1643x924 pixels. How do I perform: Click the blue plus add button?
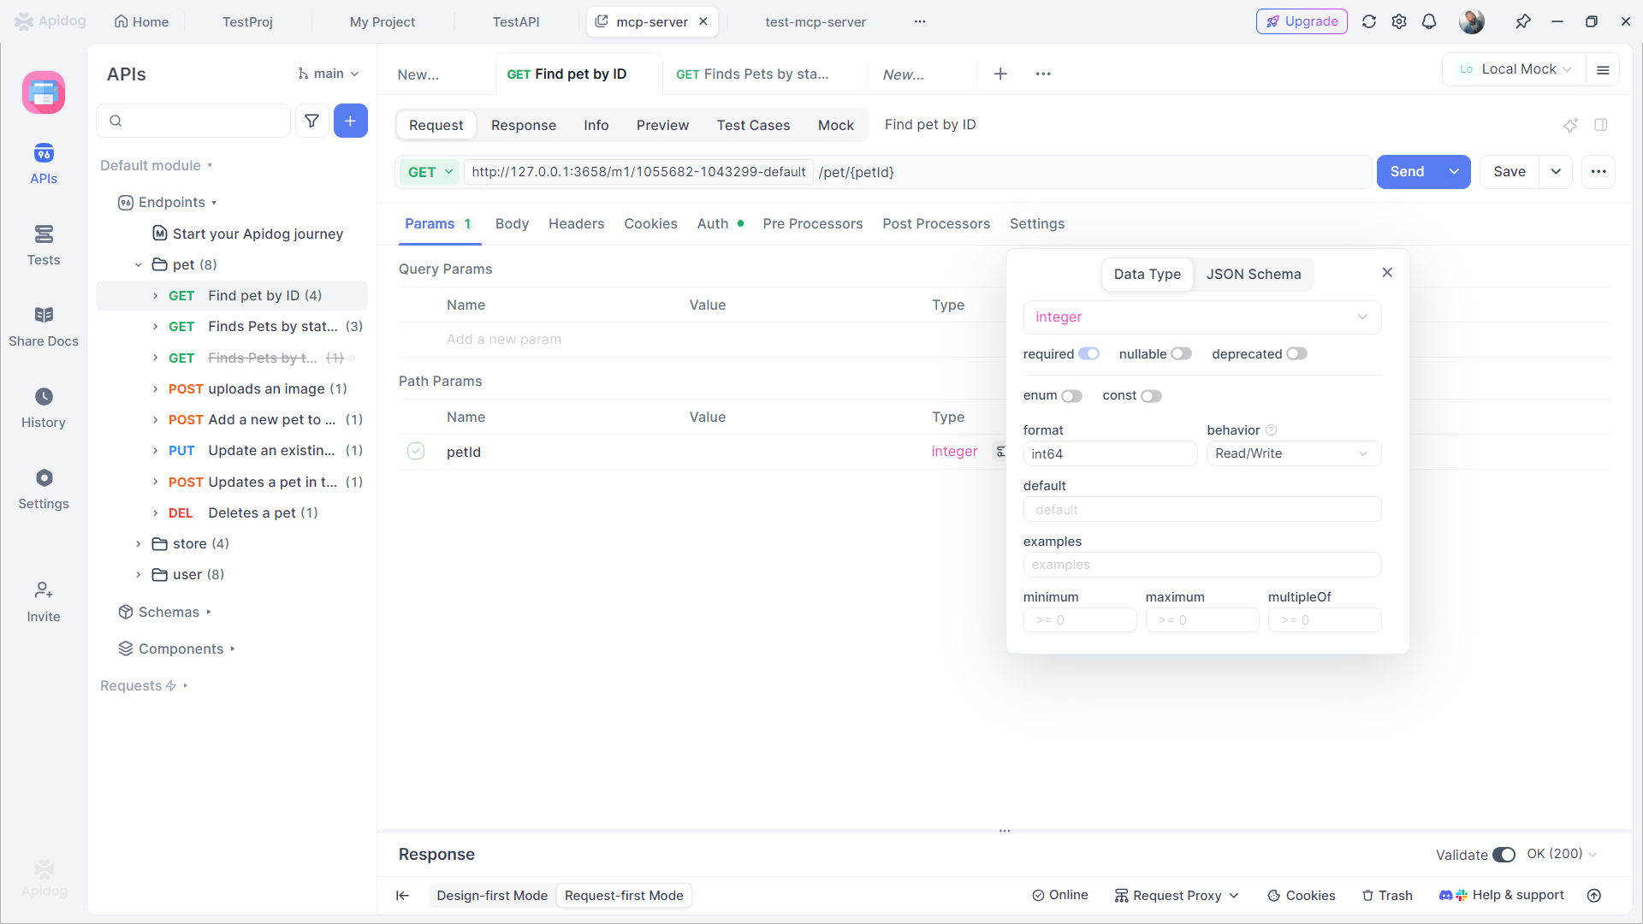tap(351, 121)
